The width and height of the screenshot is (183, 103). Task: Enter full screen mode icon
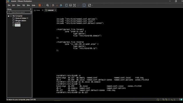click(74, 5)
